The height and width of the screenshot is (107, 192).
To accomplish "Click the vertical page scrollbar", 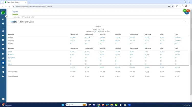I will pos(191,52).
